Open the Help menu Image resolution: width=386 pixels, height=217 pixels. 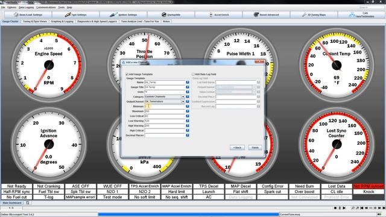point(69,7)
